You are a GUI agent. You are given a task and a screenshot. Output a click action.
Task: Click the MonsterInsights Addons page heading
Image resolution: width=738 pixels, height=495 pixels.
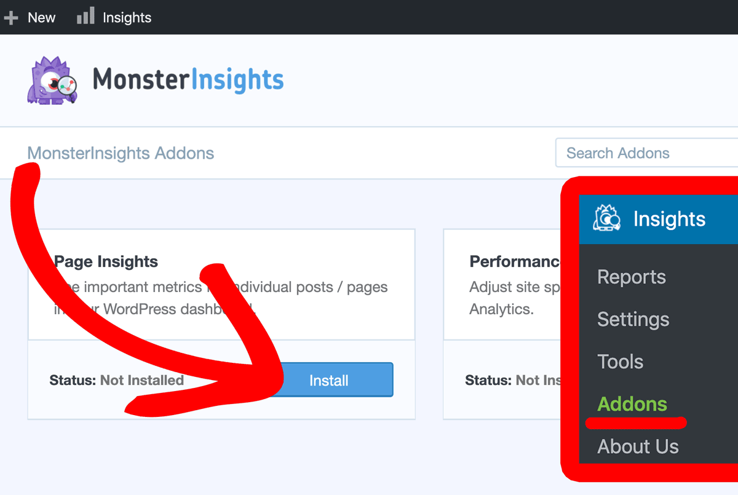(x=121, y=153)
